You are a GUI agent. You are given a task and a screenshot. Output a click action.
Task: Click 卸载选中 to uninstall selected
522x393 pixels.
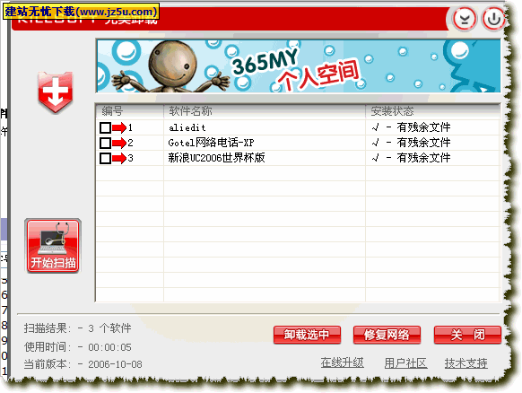tap(307, 335)
